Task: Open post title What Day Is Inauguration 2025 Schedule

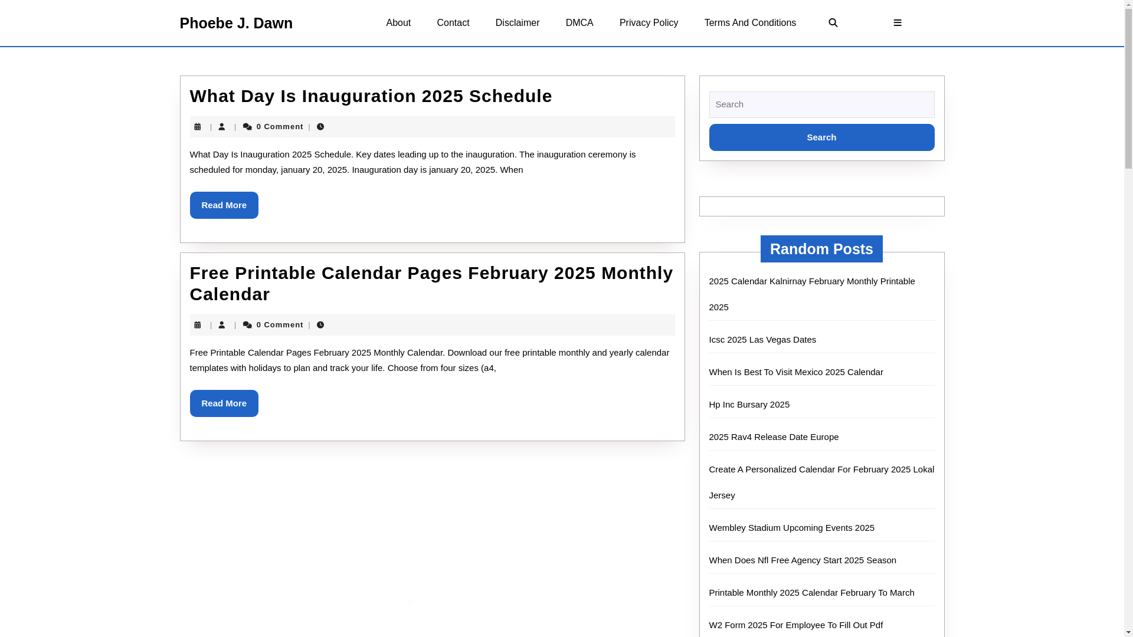Action: coord(371,96)
